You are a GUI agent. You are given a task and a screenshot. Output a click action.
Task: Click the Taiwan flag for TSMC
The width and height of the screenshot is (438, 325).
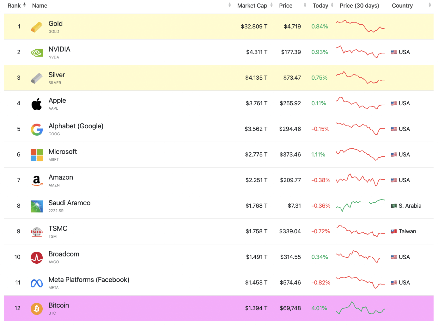(394, 231)
